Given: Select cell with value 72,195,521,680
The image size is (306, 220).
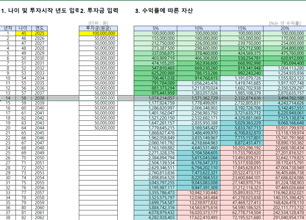Looking at the screenshot, I should pos(242,218).
